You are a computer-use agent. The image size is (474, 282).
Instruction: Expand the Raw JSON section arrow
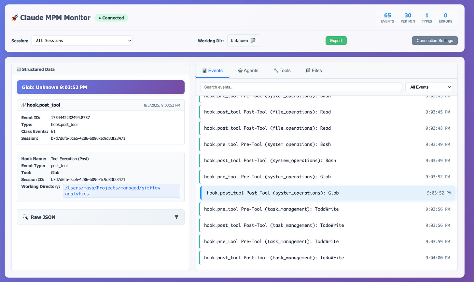(x=176, y=217)
